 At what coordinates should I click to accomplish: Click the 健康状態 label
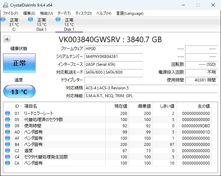pyautogui.click(x=19, y=49)
